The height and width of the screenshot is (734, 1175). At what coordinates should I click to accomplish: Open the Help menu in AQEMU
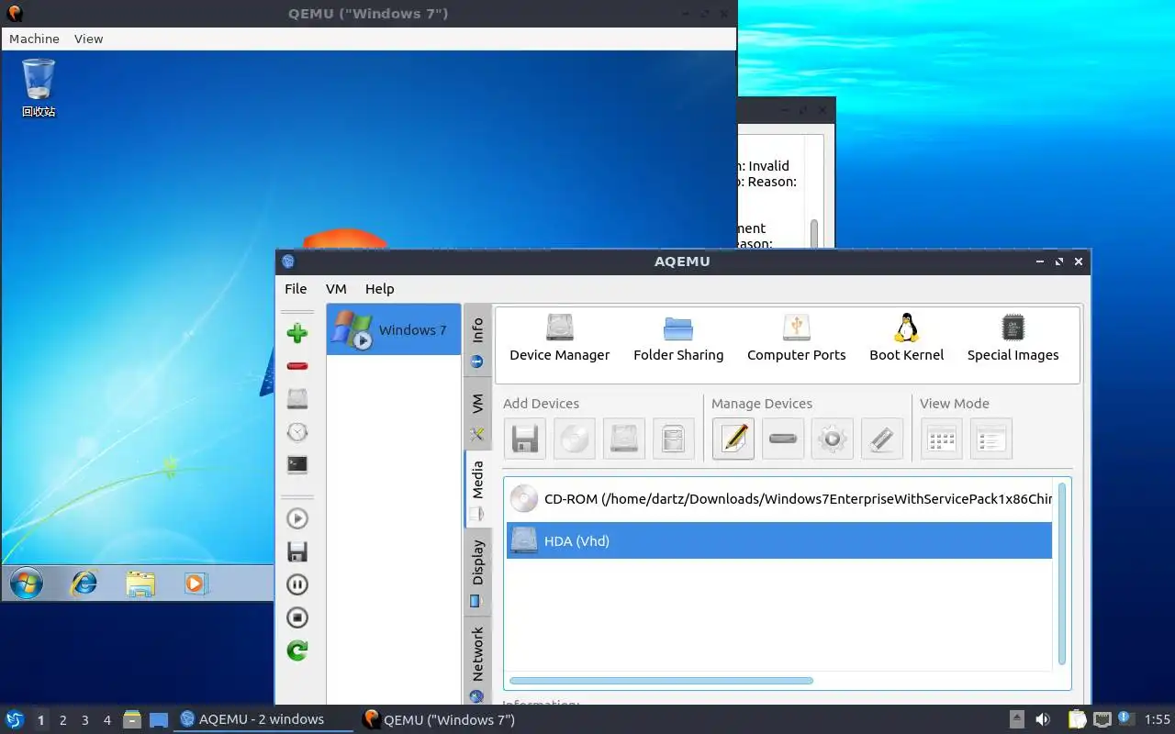click(x=379, y=288)
